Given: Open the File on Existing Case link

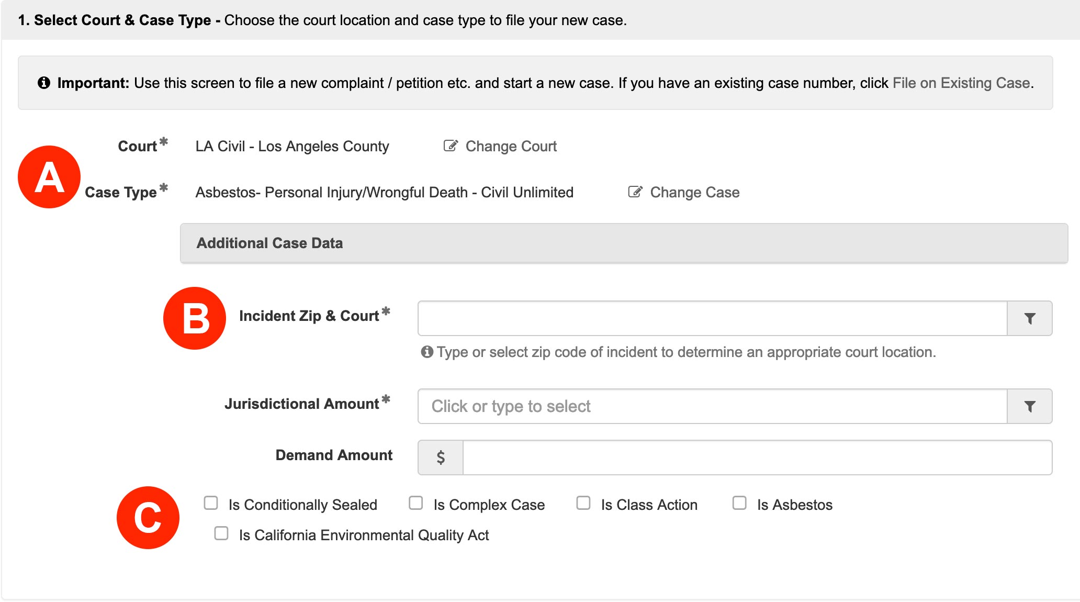Looking at the screenshot, I should [x=961, y=83].
